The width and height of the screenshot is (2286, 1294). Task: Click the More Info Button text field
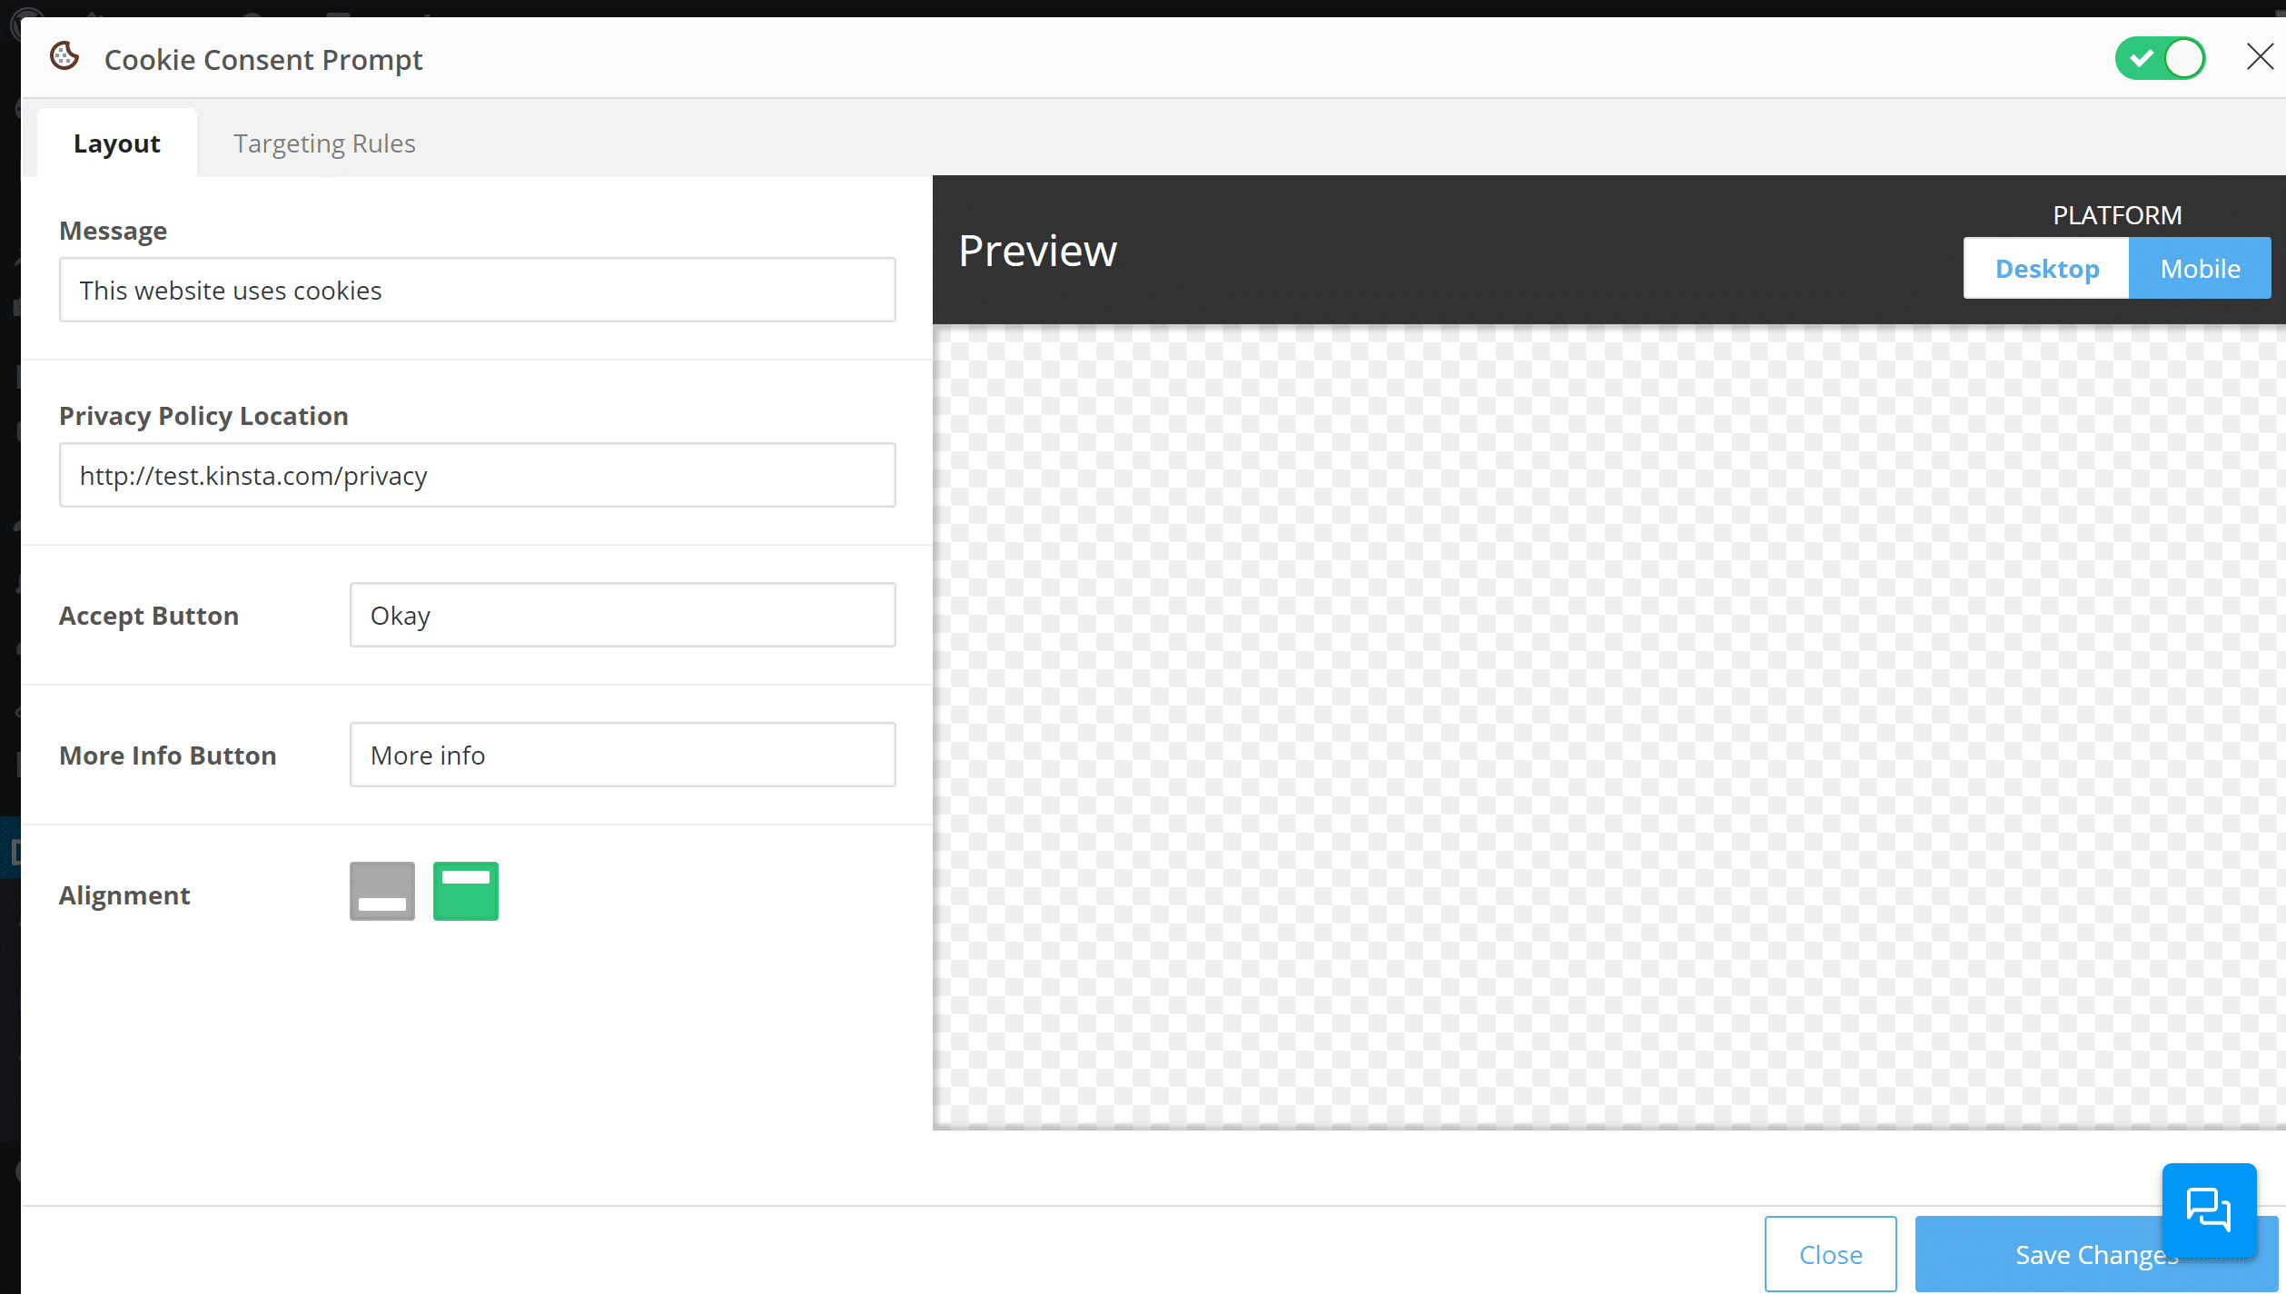point(620,756)
